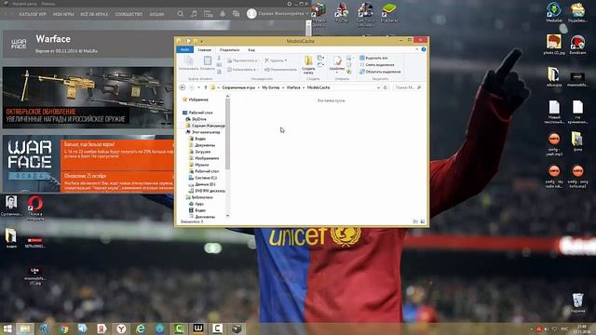
Task: Open search in the Game Center toolbar
Action: [x=180, y=14]
